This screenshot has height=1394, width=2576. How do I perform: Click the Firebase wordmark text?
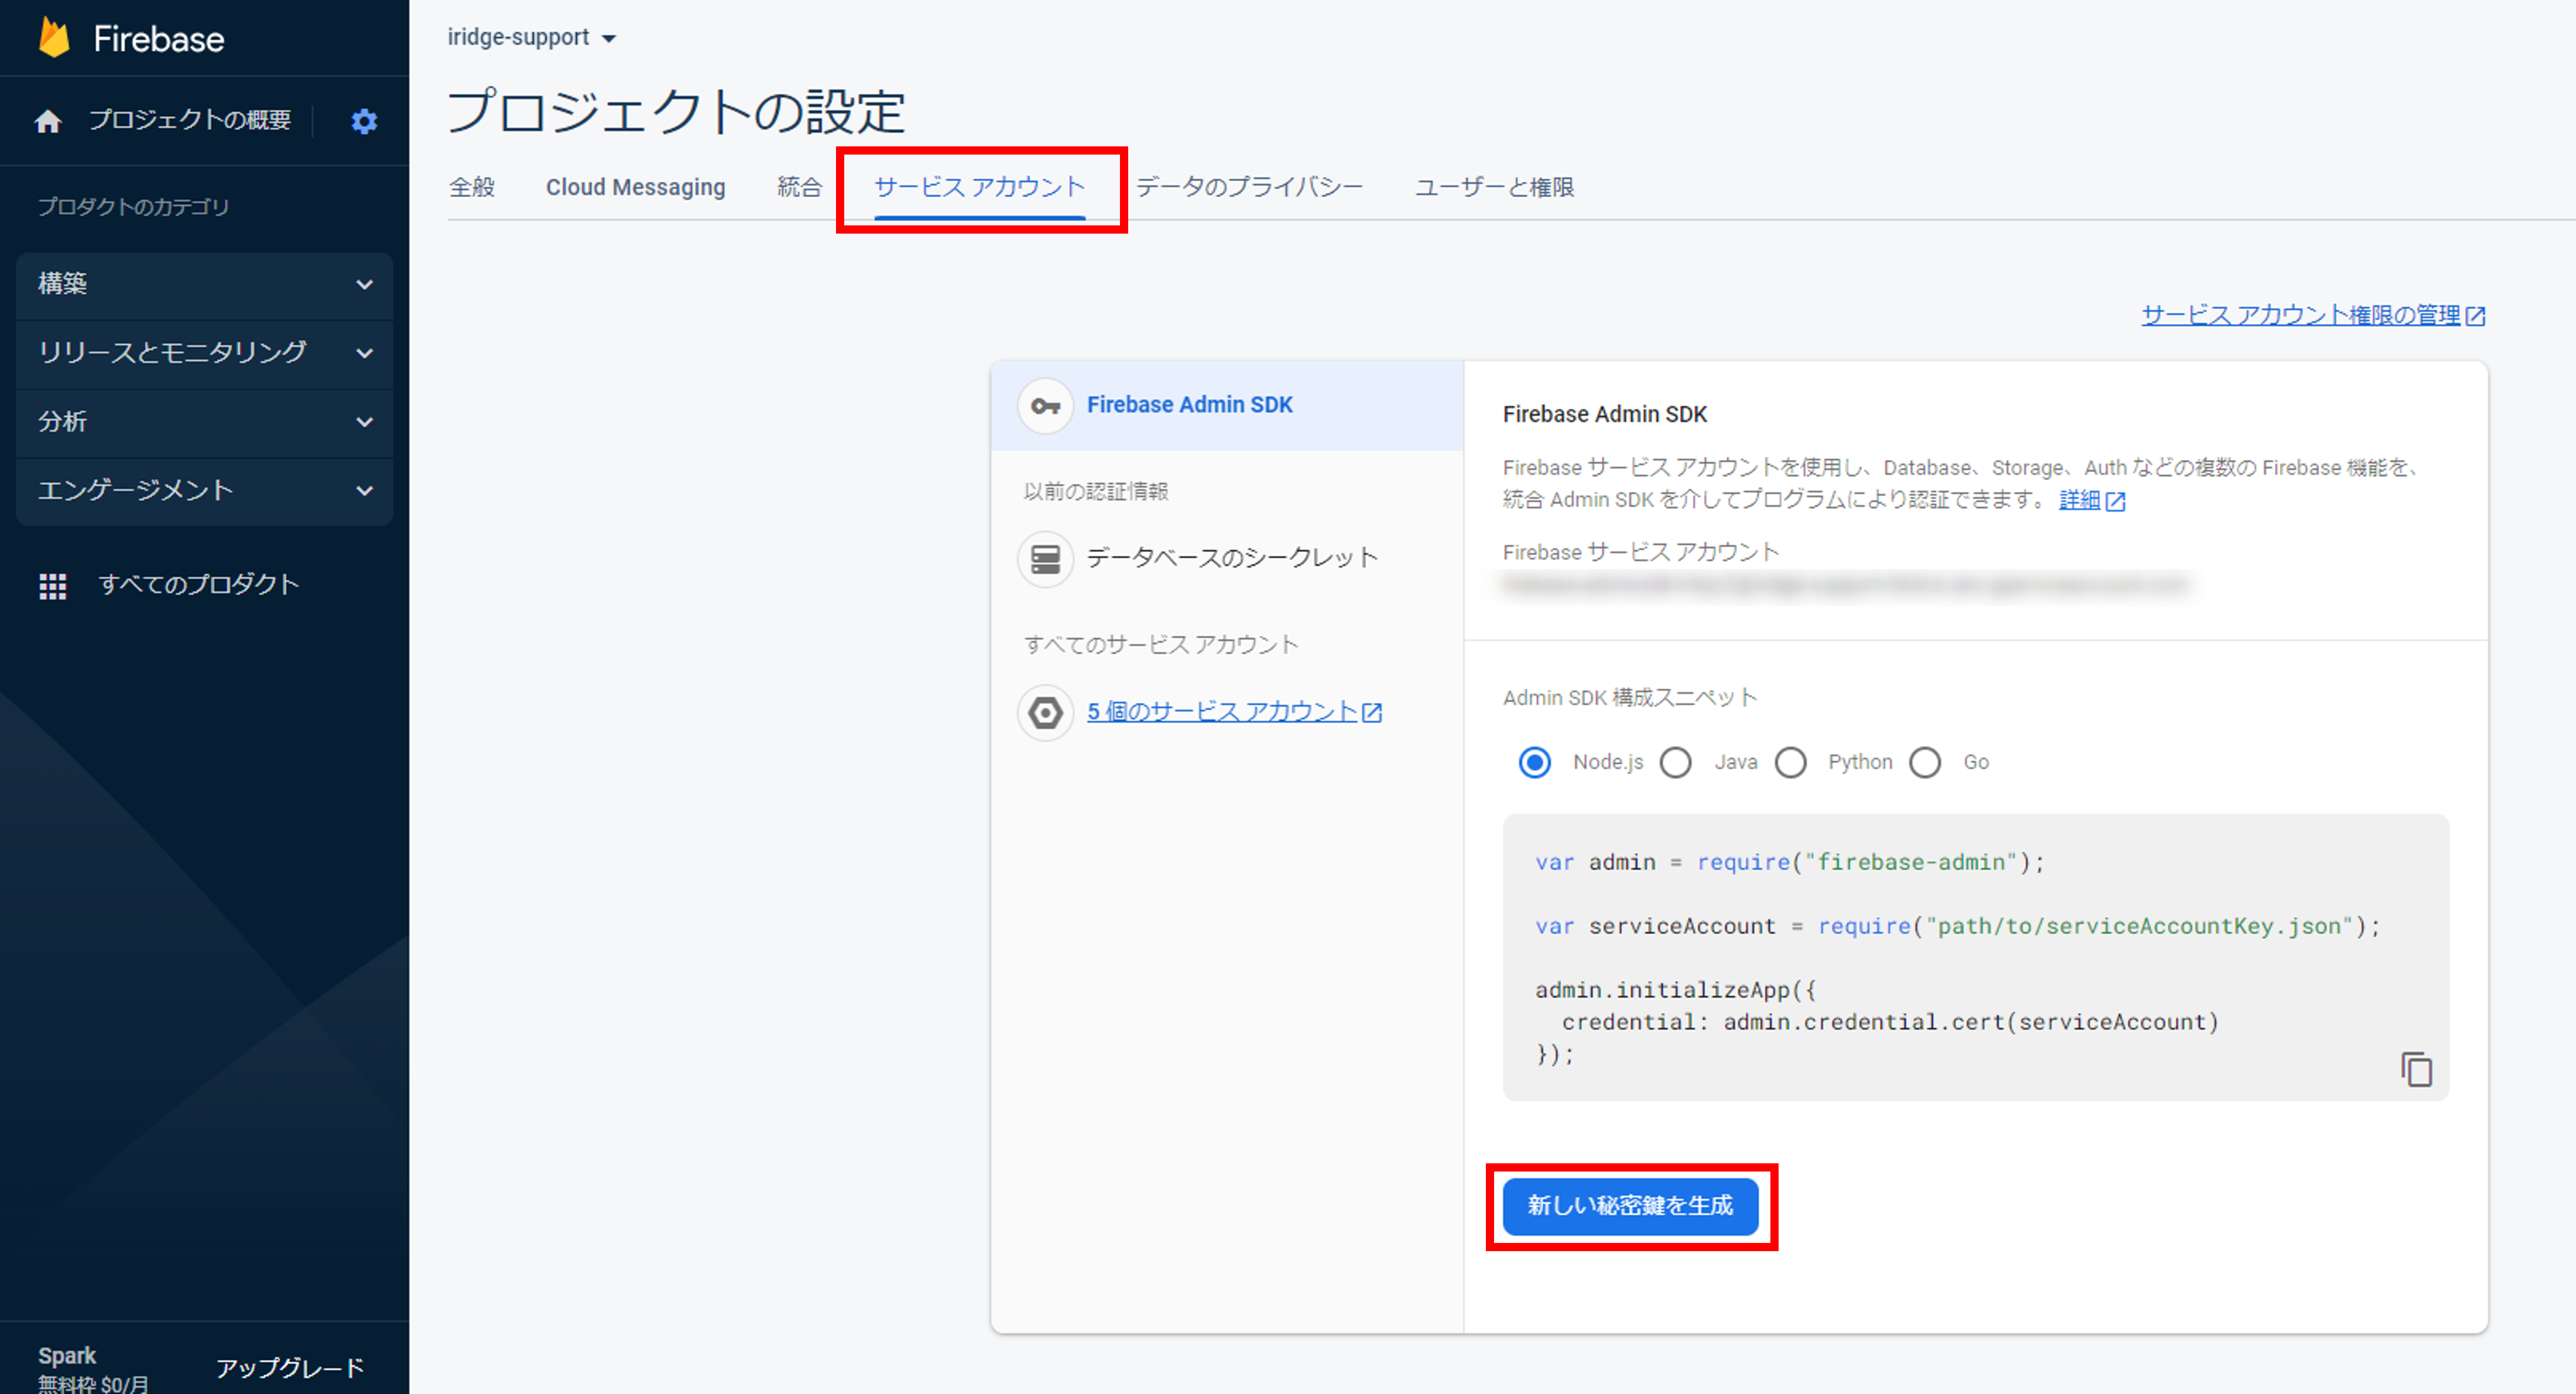point(158,39)
